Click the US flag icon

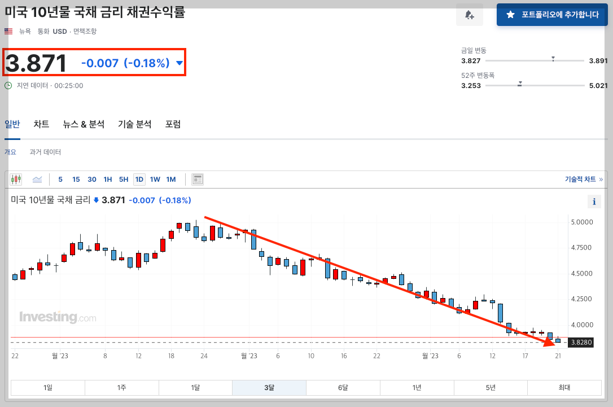8,31
